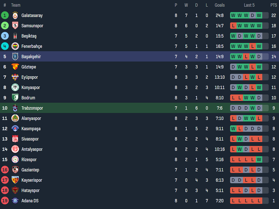The image size is (279, 209).
Task: Open the Sivasspor club logo
Action: coord(15,139)
